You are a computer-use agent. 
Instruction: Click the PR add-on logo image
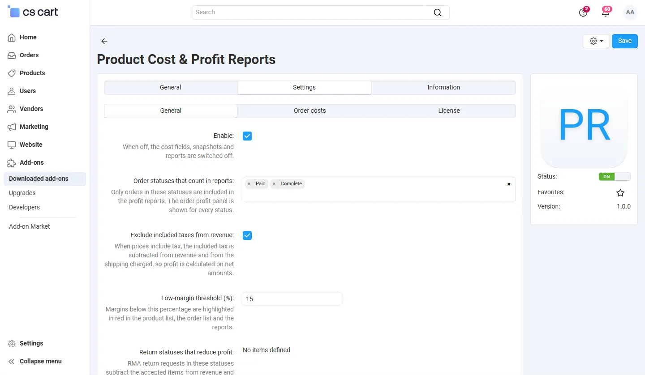(x=584, y=125)
